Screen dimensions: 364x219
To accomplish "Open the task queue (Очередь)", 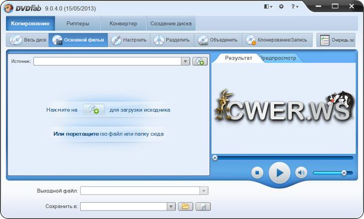I will 336,40.
